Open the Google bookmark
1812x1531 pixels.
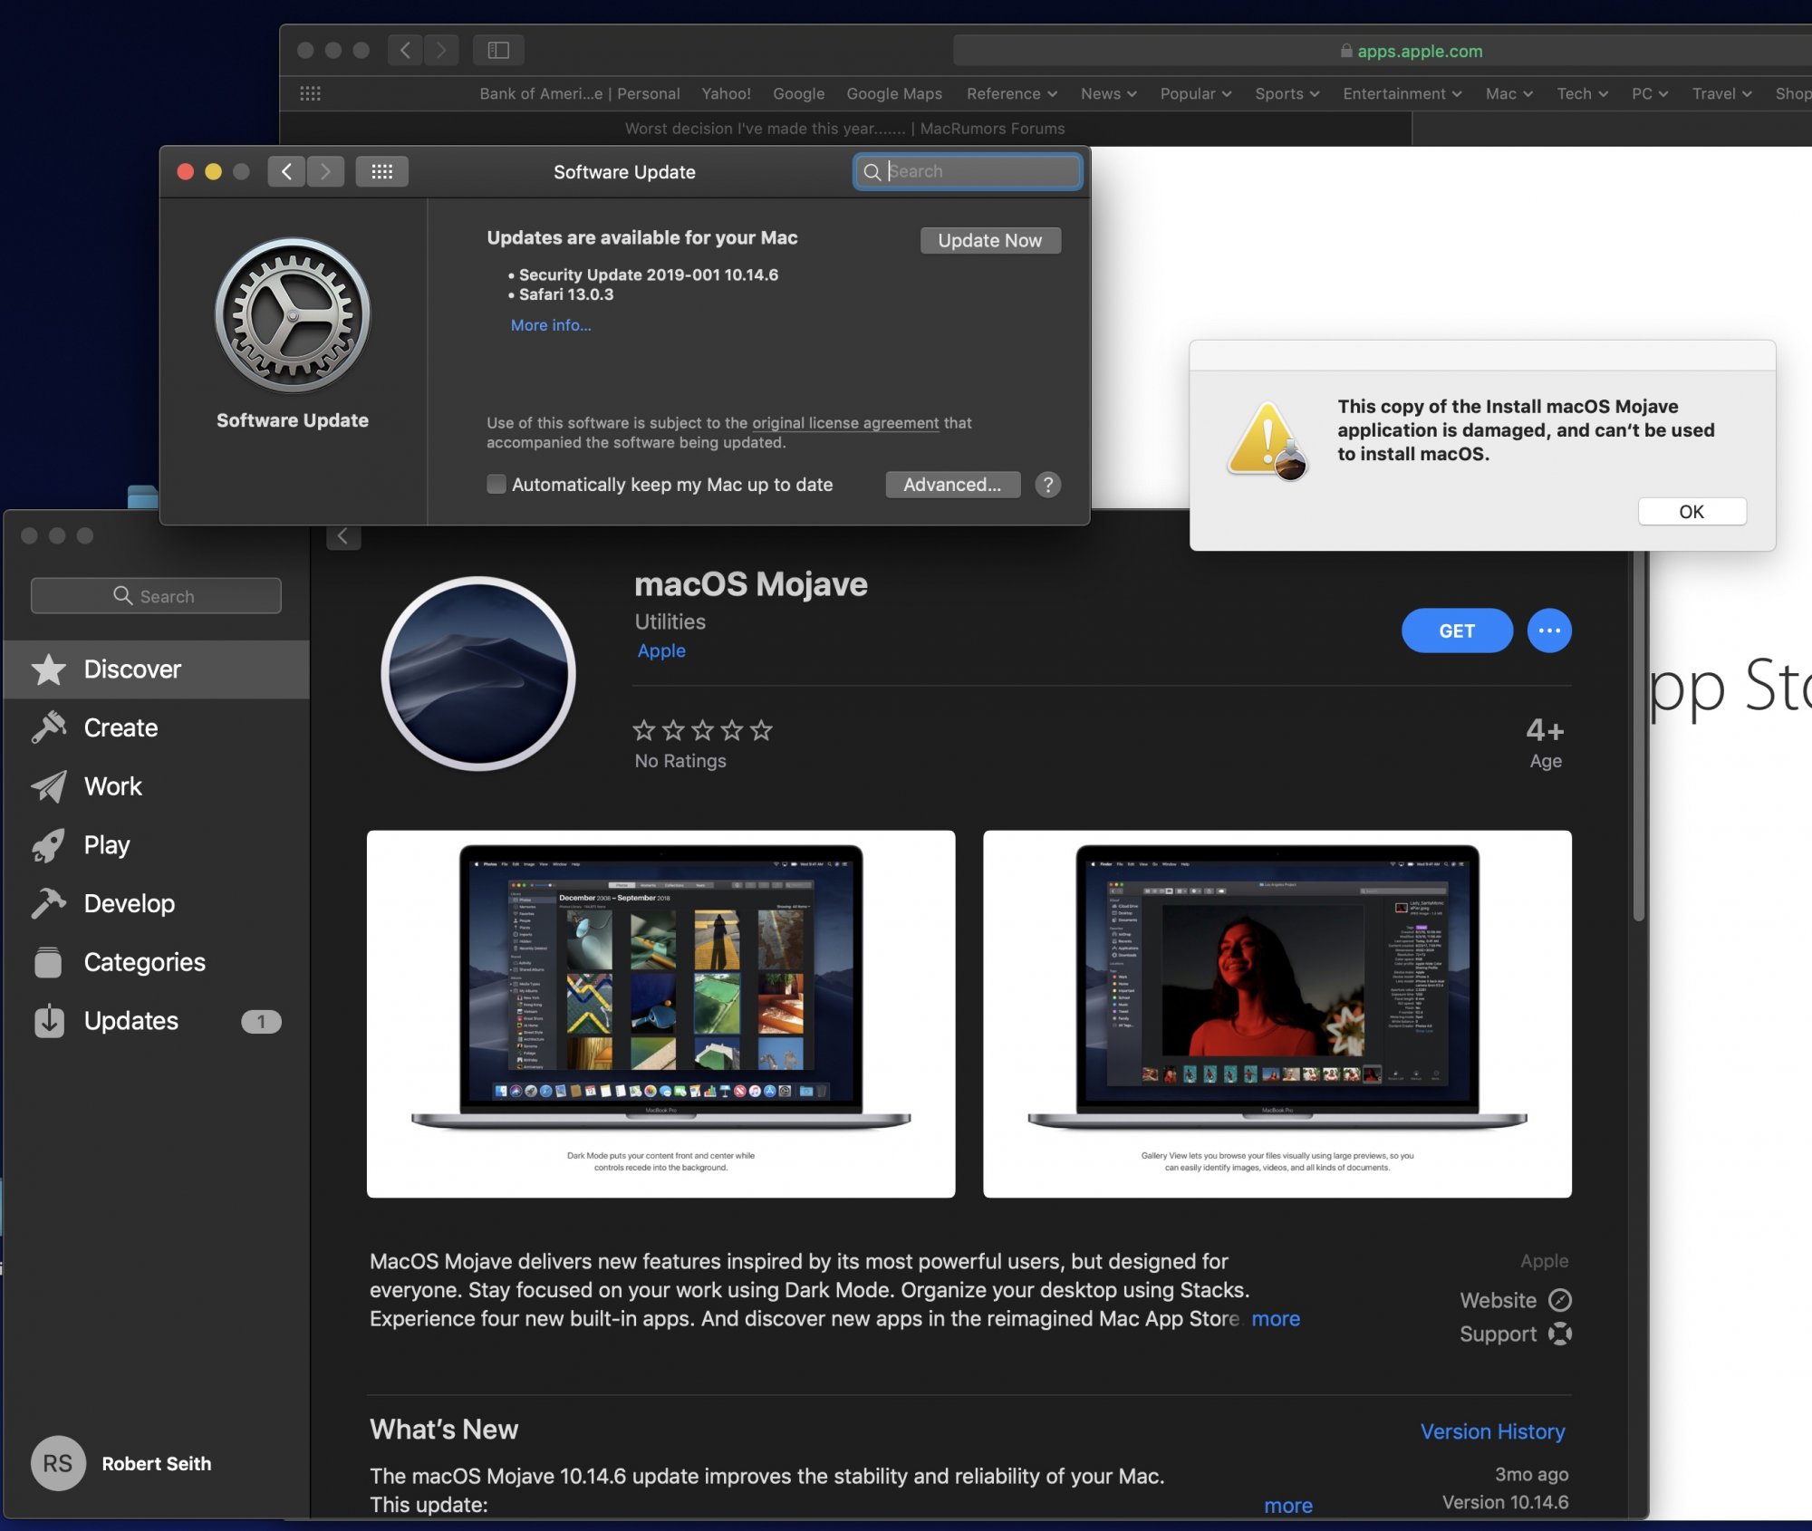(798, 93)
